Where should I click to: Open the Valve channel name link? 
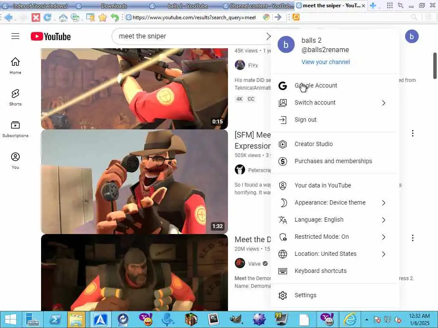coord(254,264)
